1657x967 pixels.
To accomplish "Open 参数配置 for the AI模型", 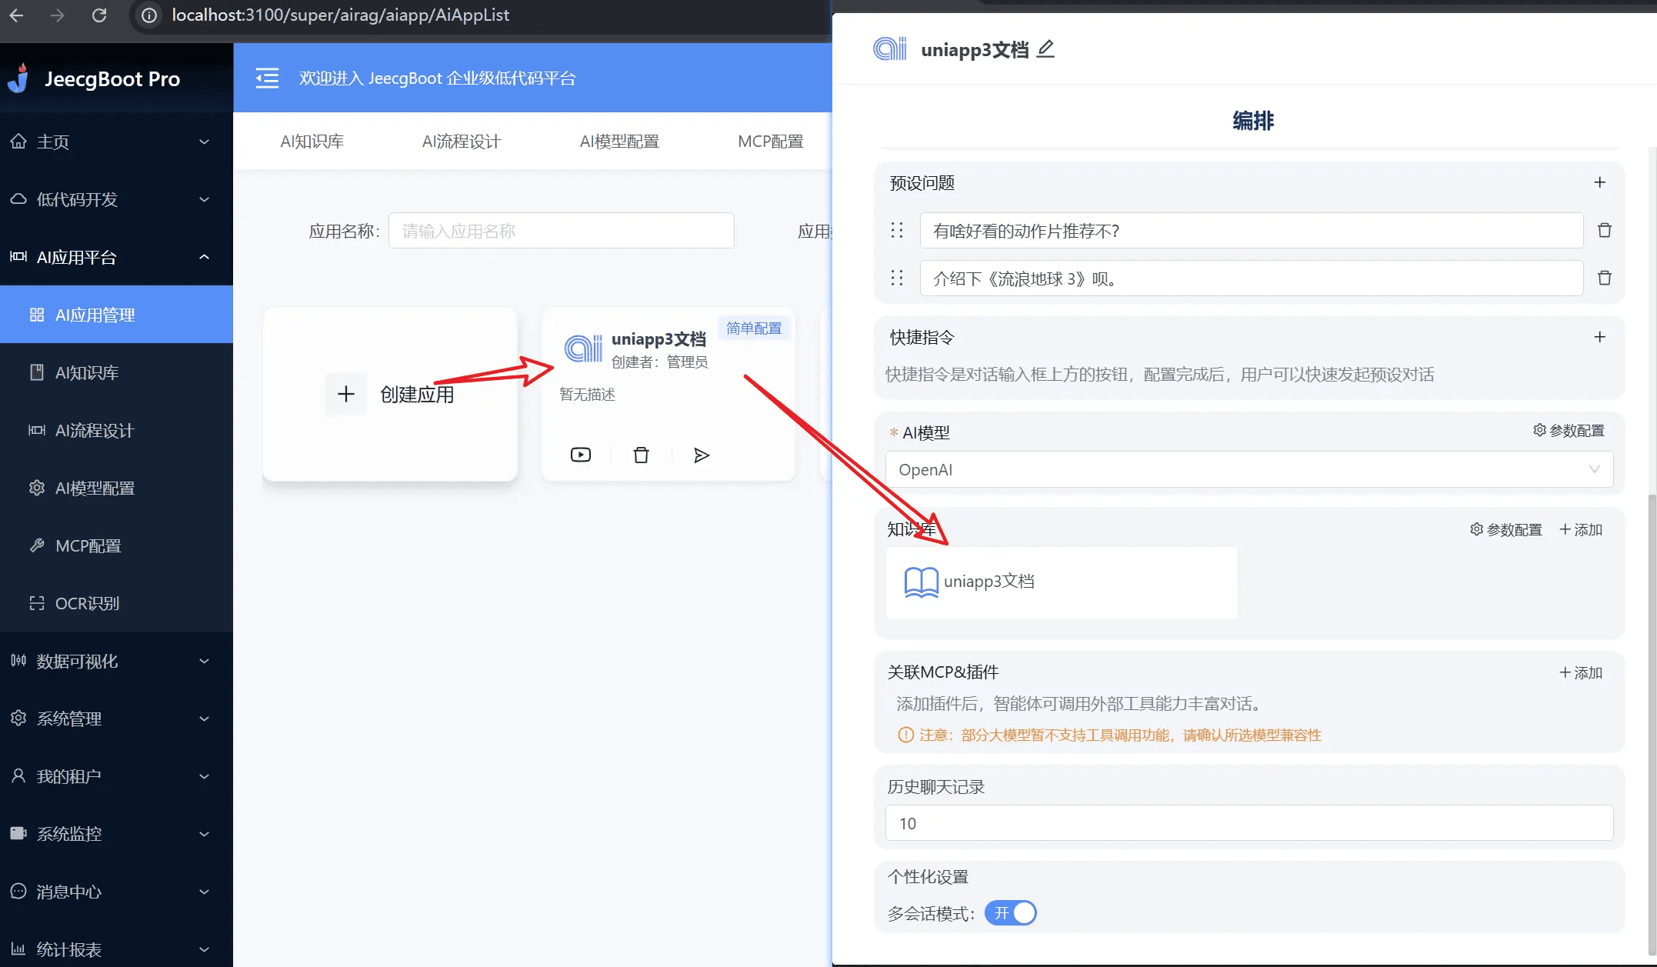I will point(1569,431).
